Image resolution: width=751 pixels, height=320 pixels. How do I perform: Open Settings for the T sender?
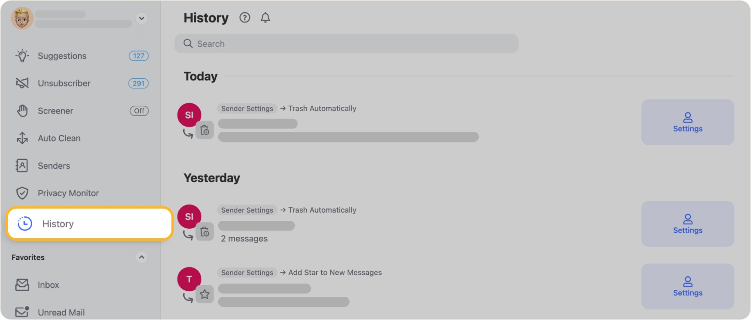[x=687, y=286]
